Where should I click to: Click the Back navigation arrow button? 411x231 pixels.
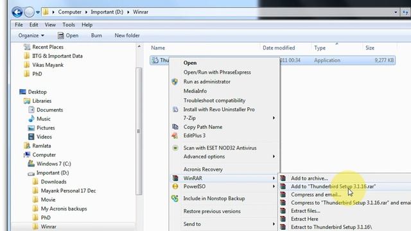tap(17, 12)
